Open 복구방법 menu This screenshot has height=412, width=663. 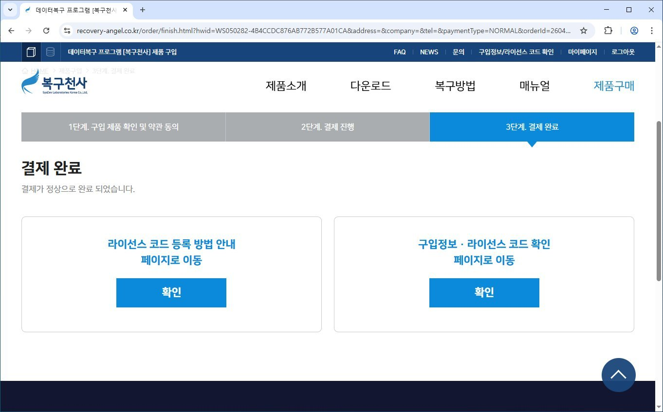pos(455,86)
